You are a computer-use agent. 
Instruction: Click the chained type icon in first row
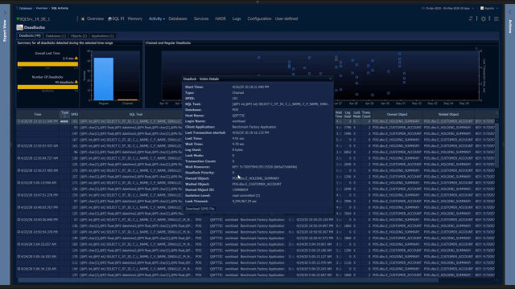pyautogui.click(x=64, y=121)
